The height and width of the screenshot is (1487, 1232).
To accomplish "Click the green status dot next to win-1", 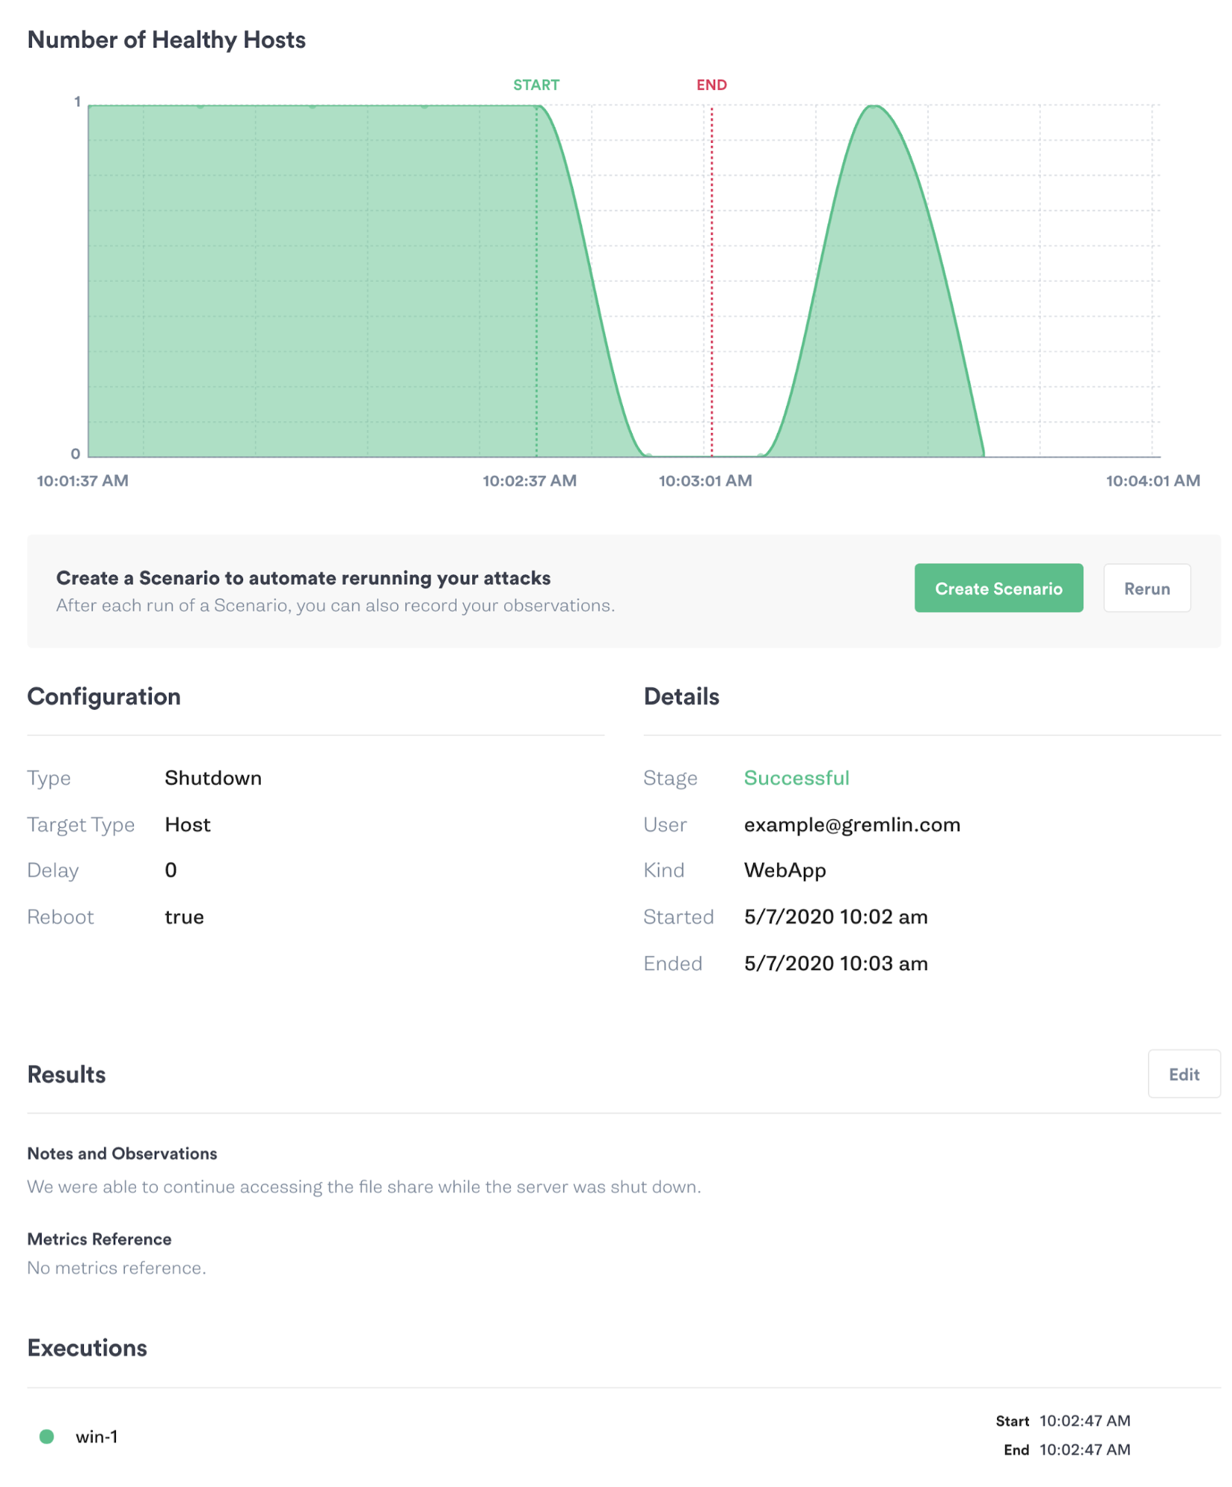I will click(48, 1436).
